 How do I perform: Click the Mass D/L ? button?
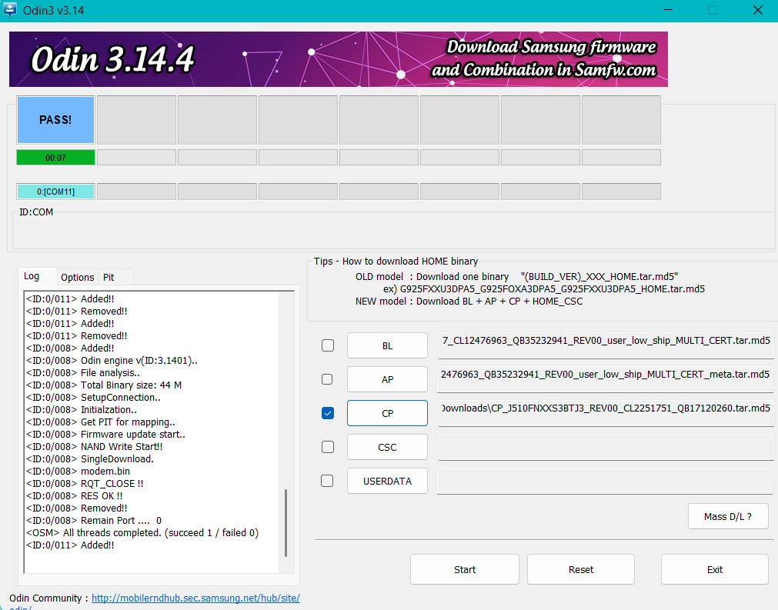coord(728,516)
